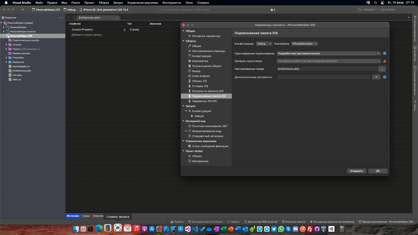The height and width of the screenshot is (235, 418).
Task: Select 'Сборка iOS' in options tree
Action: [x=199, y=81]
